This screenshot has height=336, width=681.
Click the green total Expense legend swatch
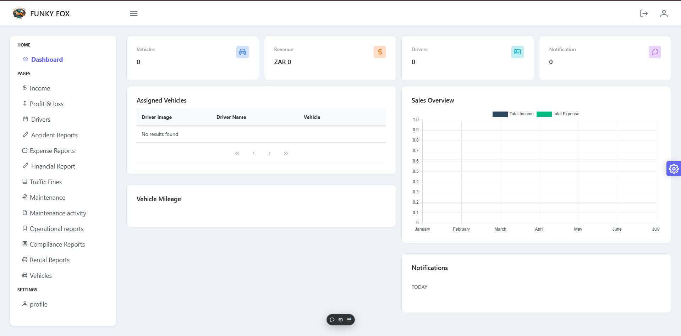(x=544, y=114)
